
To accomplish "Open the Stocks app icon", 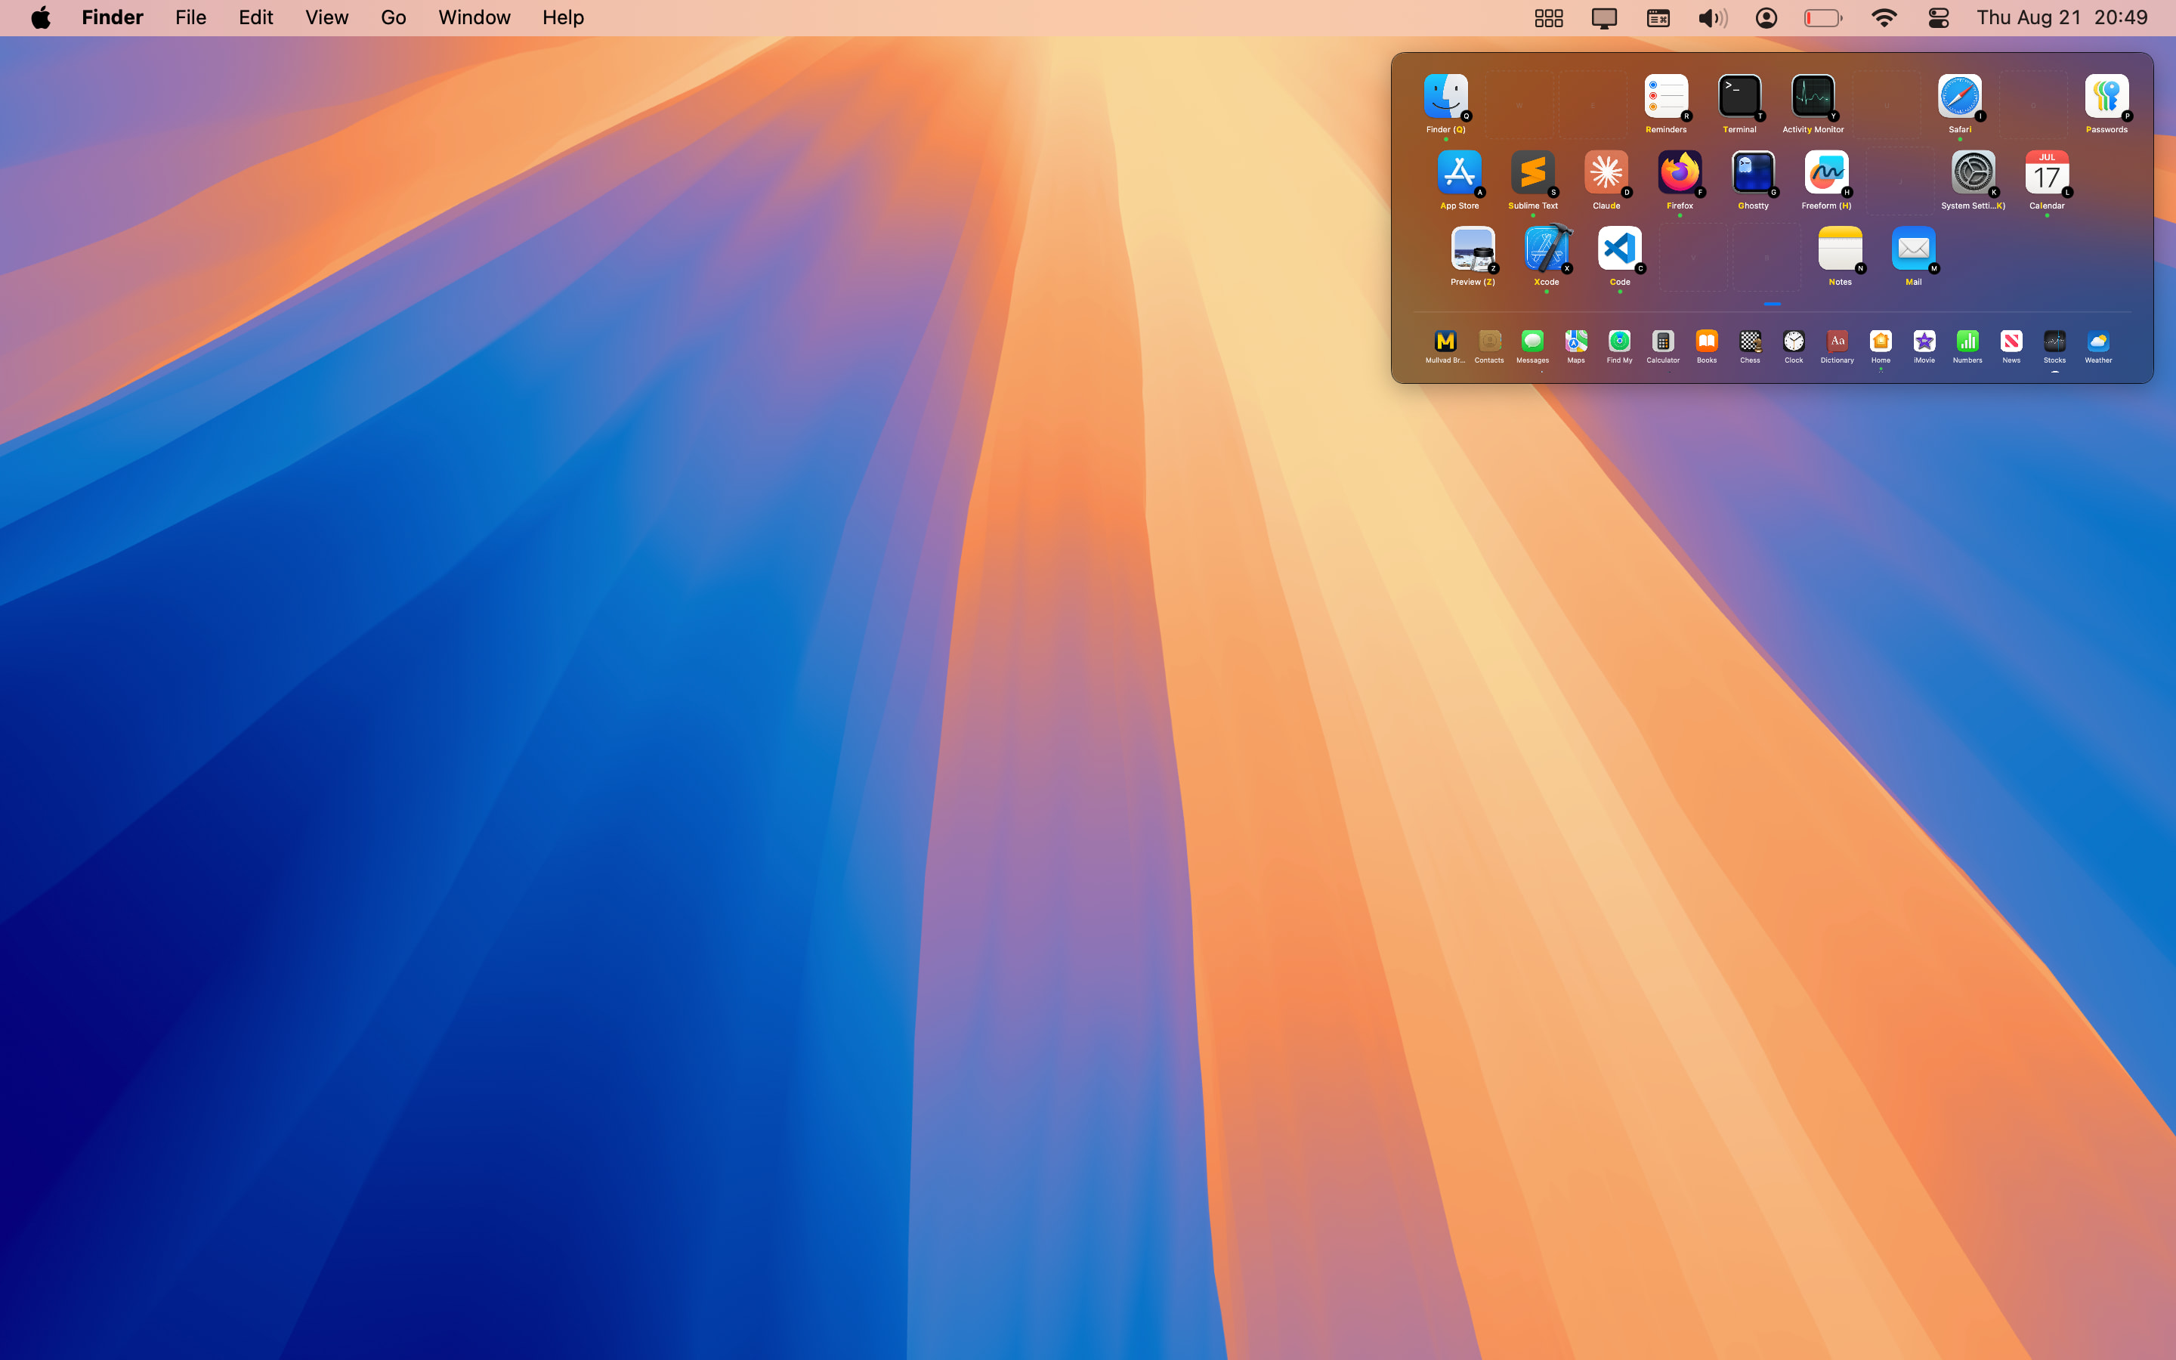I will [x=2054, y=342].
